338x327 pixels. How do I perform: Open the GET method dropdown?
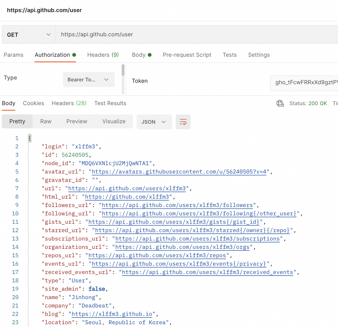tap(29, 35)
